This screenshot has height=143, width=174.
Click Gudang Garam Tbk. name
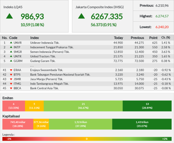coord(43,61)
